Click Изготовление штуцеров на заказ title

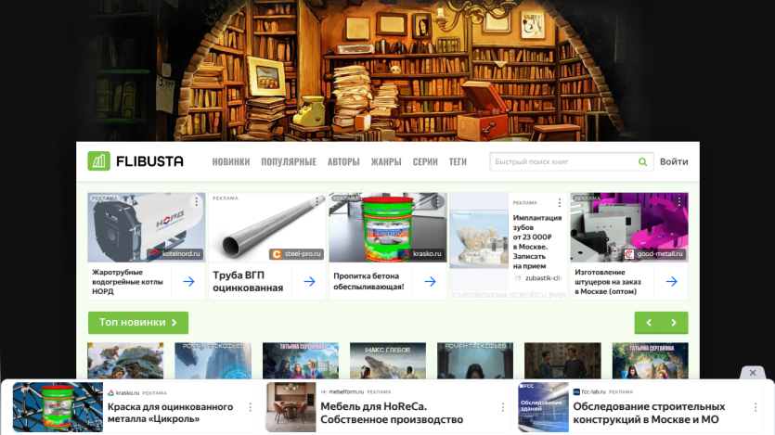(608, 281)
